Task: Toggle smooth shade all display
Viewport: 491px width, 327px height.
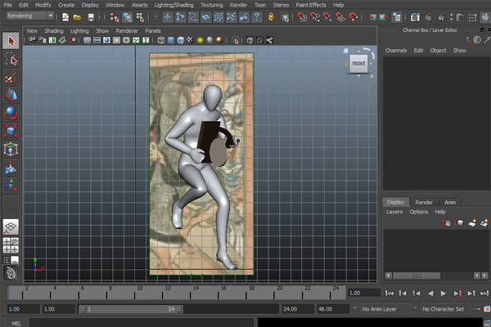Action: tap(171, 40)
